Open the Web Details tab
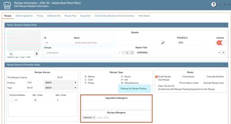231x124 pixels. point(144,16)
